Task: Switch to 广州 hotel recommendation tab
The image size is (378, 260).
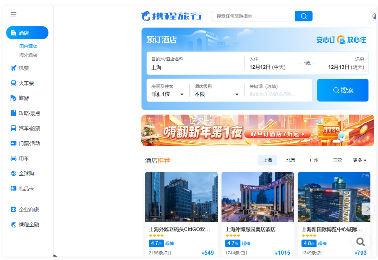Action: click(314, 160)
